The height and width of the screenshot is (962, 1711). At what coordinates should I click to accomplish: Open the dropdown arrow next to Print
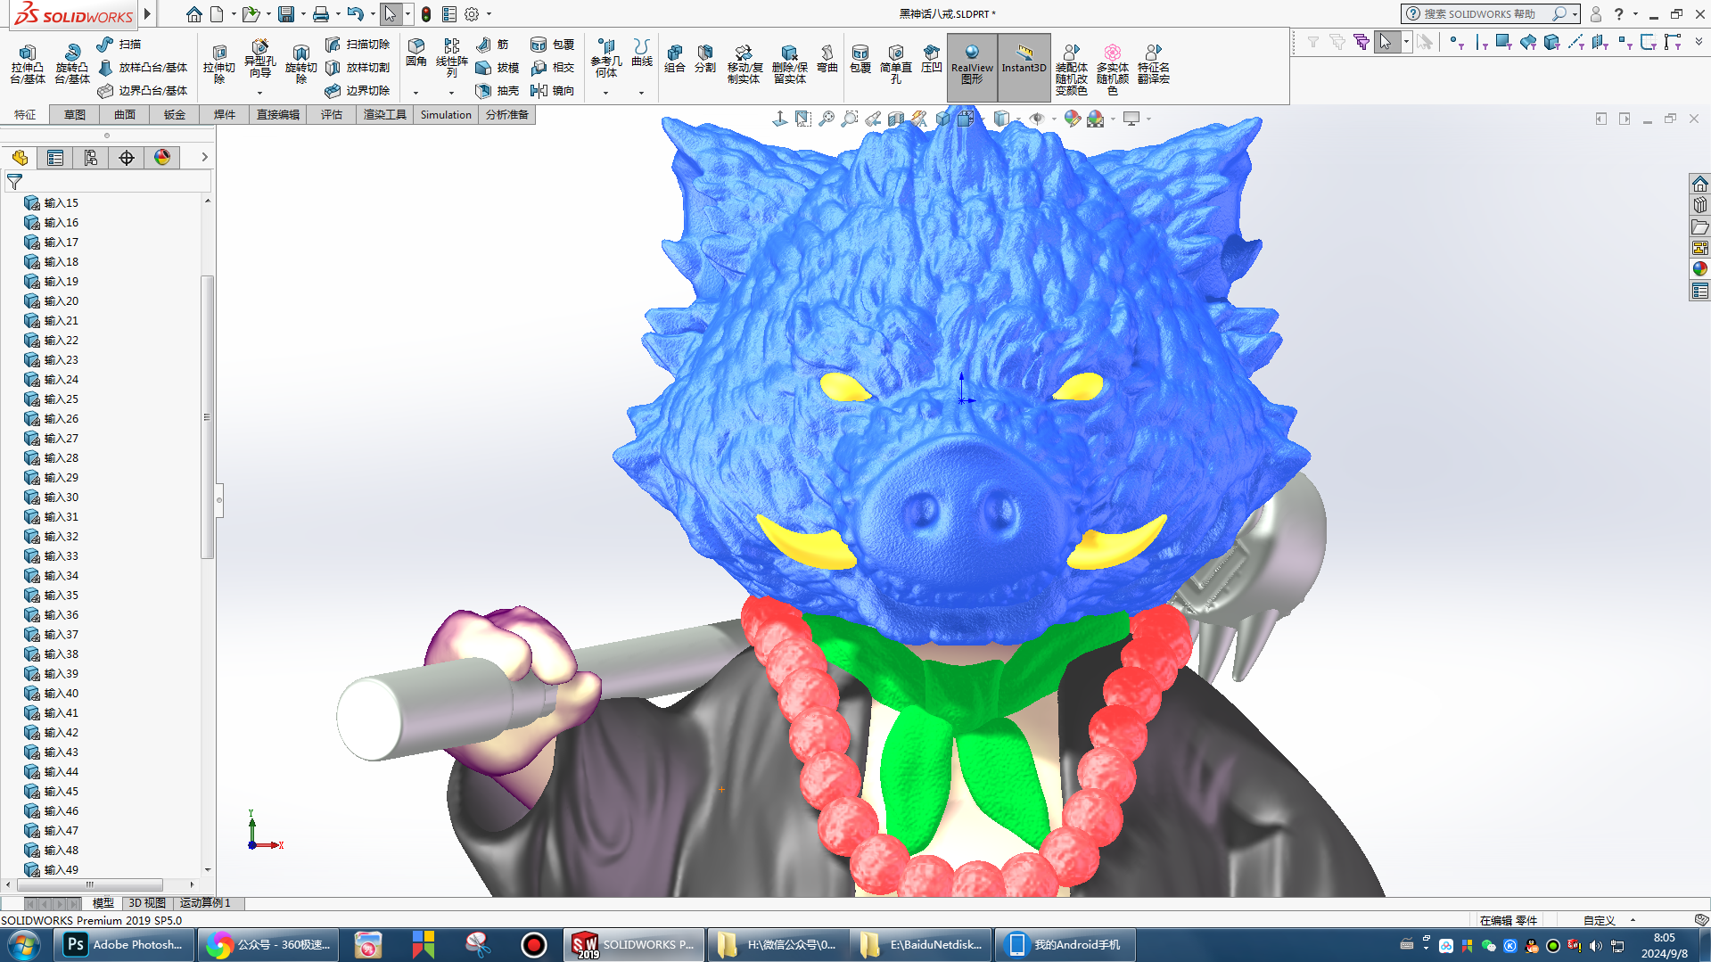[x=338, y=14]
